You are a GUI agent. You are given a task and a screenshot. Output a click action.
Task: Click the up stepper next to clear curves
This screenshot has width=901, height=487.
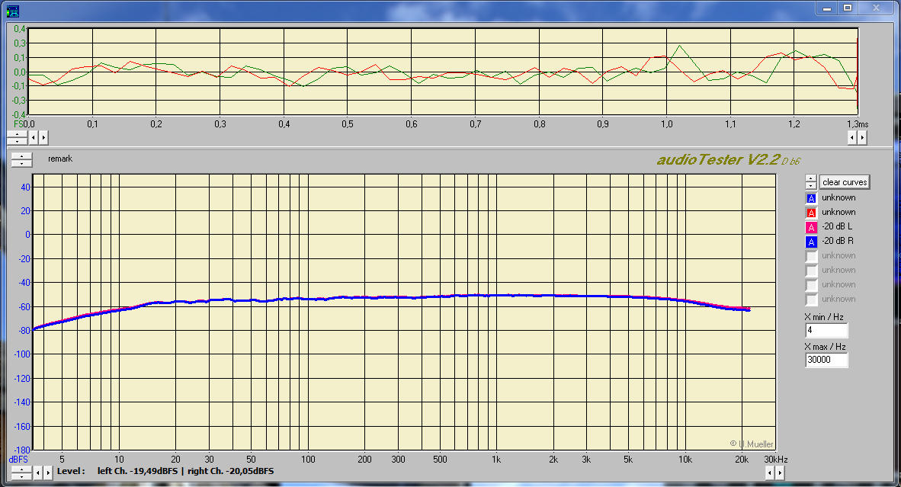tap(810, 179)
